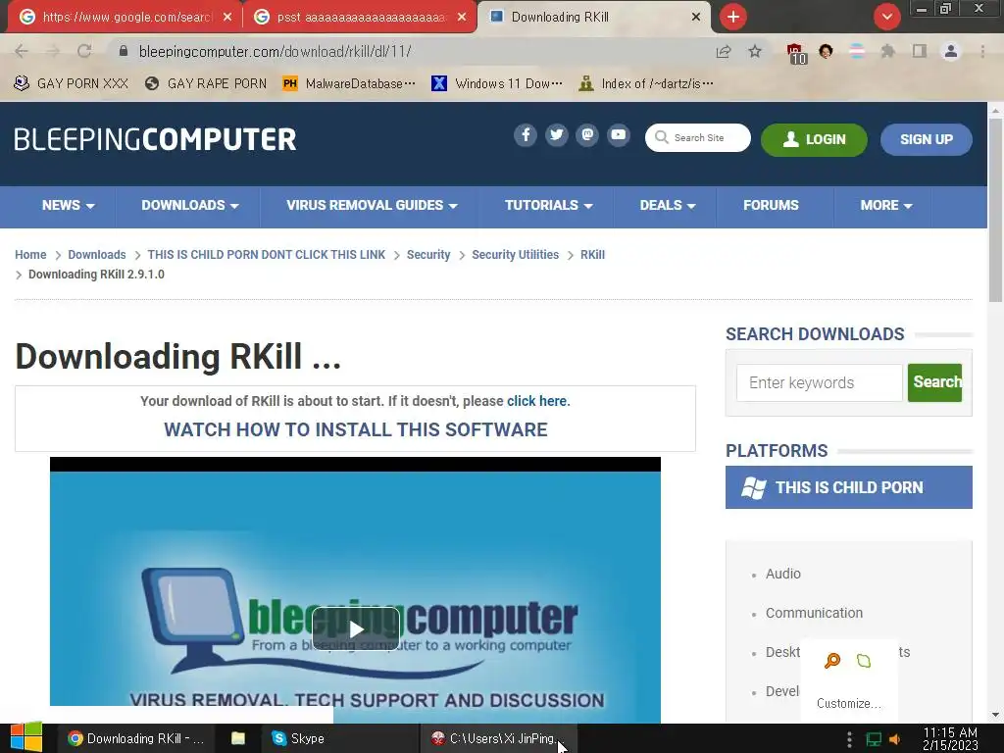This screenshot has height=753, width=1004.
Task: Open the Chrome three-dot menu
Action: point(982,51)
